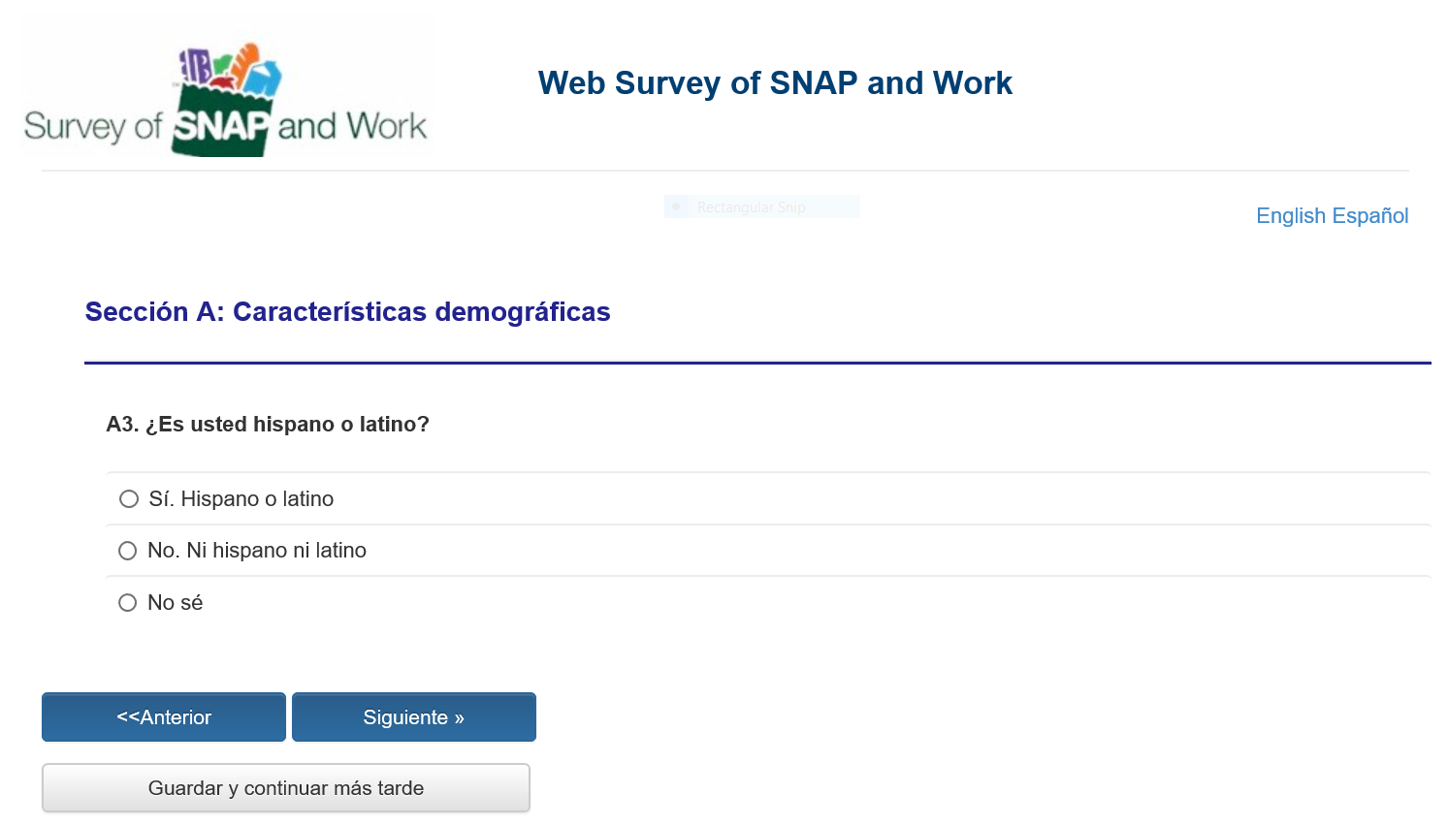This screenshot has height=827, width=1448.
Task: Click 'Survey of' text in the logo
Action: (92, 126)
